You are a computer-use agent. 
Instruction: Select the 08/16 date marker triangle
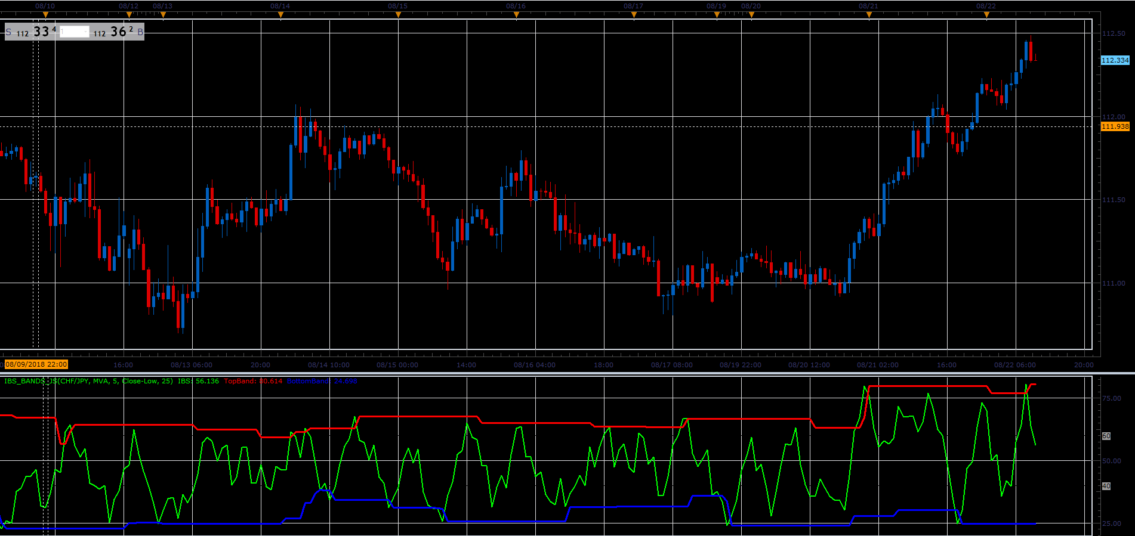(x=516, y=16)
